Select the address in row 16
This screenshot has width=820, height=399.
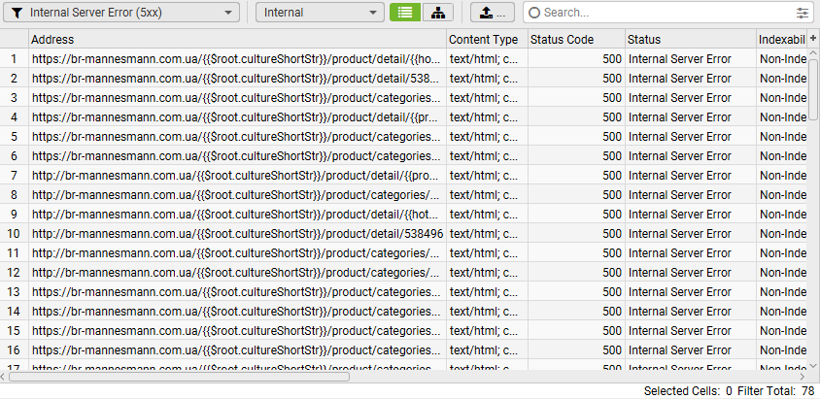pos(237,349)
